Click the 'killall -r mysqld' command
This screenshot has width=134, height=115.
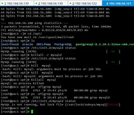[46, 55]
